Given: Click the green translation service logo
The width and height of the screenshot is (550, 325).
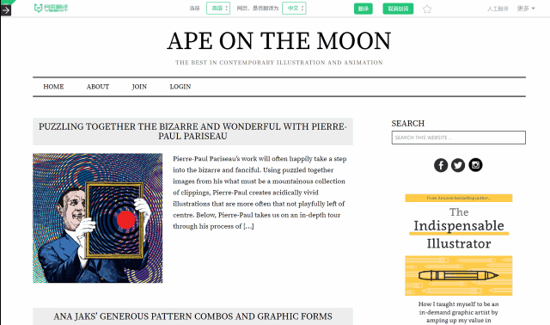Looking at the screenshot, I should (x=52, y=8).
